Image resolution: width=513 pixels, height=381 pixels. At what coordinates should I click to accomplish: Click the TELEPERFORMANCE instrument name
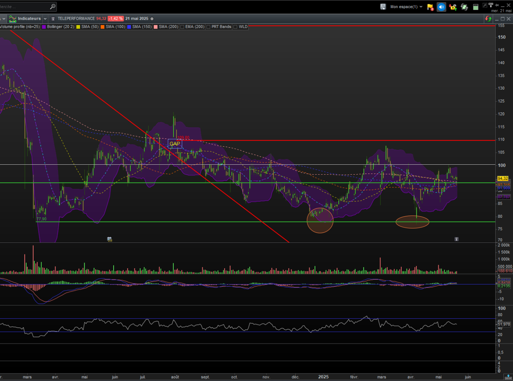click(76, 18)
